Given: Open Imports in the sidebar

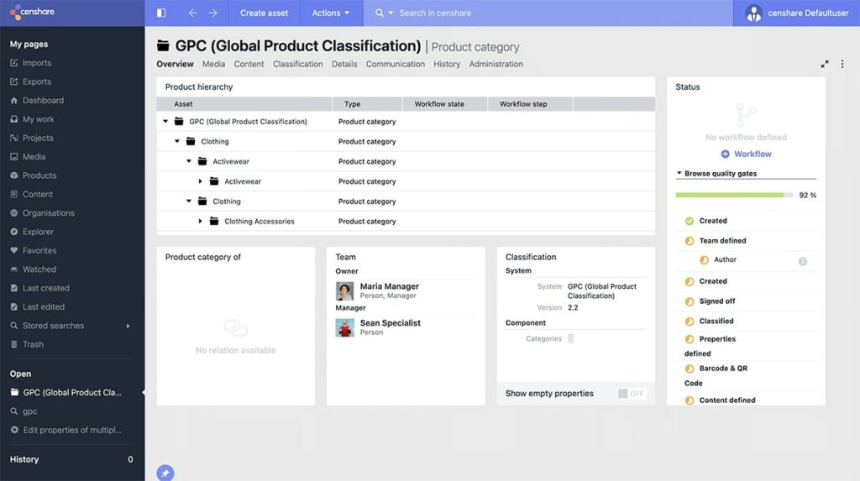Looking at the screenshot, I should click(x=37, y=63).
